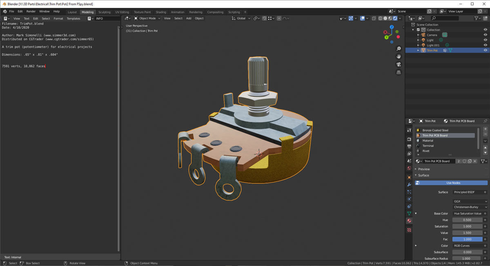490x266 pixels.
Task: Switch to the Shading workspace tab
Action: pyautogui.click(x=161, y=12)
